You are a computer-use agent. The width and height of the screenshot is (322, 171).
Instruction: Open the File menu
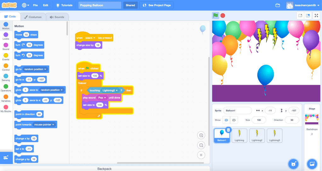tap(35, 5)
